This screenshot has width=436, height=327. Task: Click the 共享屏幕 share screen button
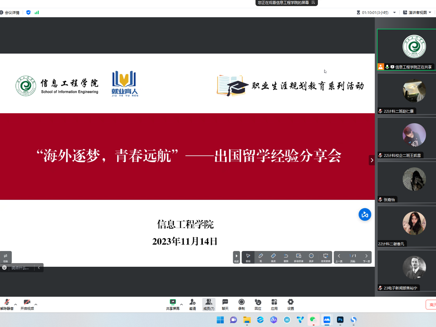[x=173, y=304]
